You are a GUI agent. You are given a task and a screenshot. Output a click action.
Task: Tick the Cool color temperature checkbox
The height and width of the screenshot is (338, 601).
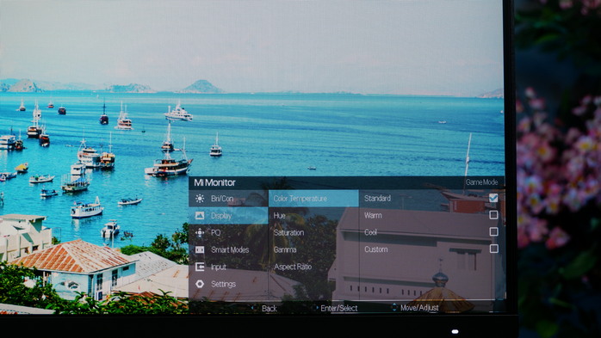[x=493, y=231]
